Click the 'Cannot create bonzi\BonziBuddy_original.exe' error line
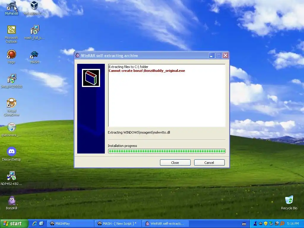This screenshot has height=228, width=304. (x=147, y=71)
